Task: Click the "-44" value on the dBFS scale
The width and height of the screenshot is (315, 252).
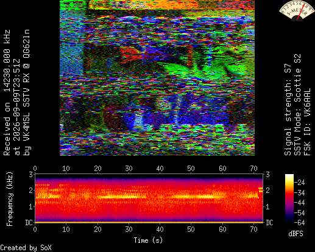Action: pyautogui.click(x=300, y=203)
